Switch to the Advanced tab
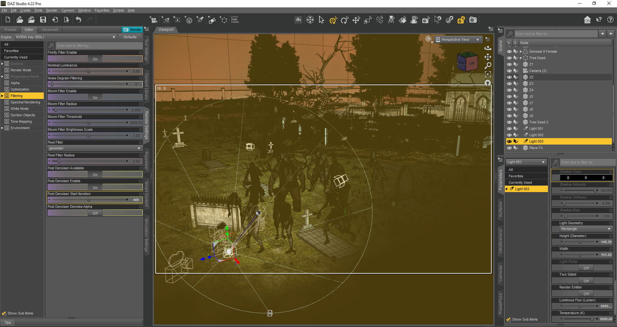This screenshot has height=327, width=617. [x=50, y=30]
